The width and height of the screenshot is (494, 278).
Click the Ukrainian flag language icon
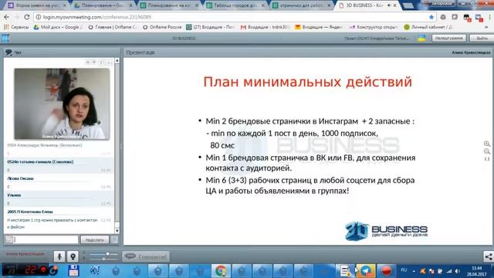coord(421,39)
